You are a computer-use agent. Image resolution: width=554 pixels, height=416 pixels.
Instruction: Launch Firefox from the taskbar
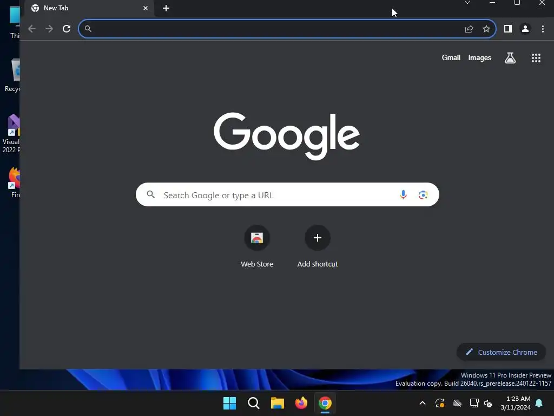(301, 403)
